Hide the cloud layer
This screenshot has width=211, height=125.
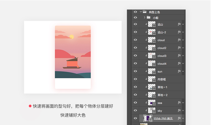[x=135, y=40]
